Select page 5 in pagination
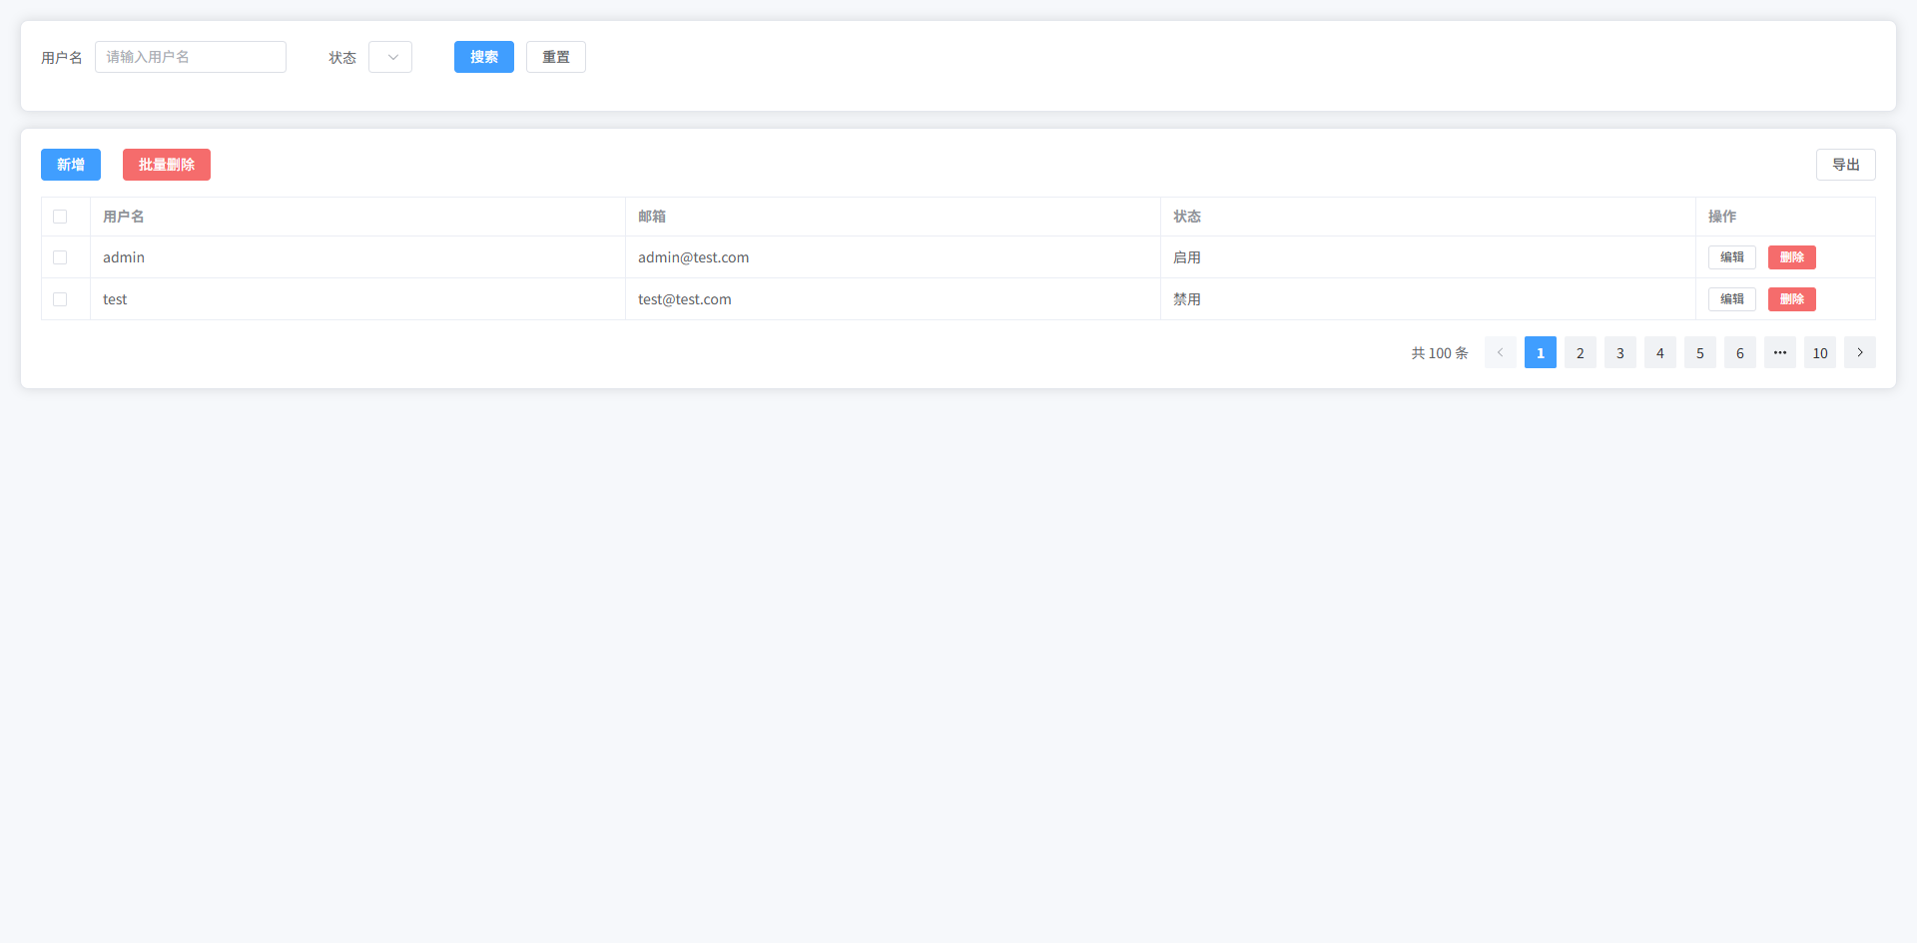The image size is (1917, 943). point(1699,352)
